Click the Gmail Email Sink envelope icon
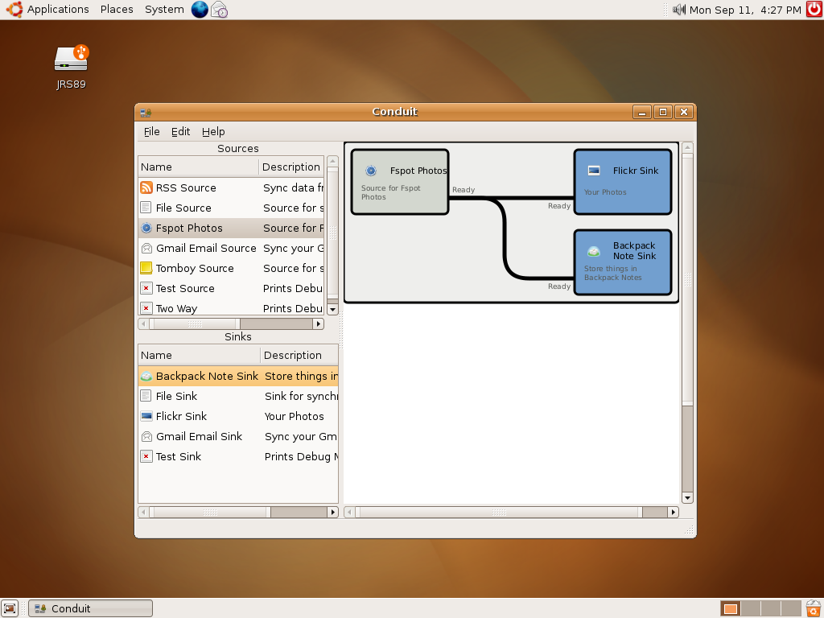 click(x=146, y=436)
